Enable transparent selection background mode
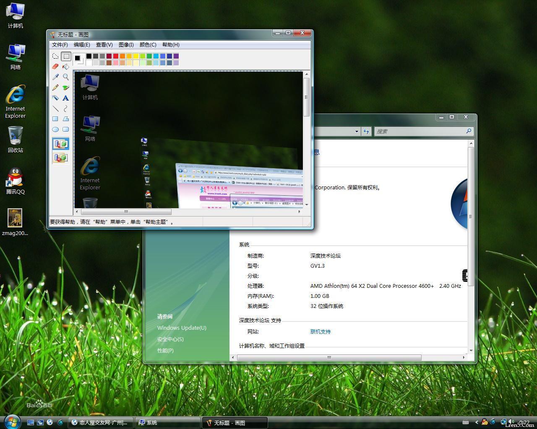Viewport: 537px width, 429px height. point(61,158)
